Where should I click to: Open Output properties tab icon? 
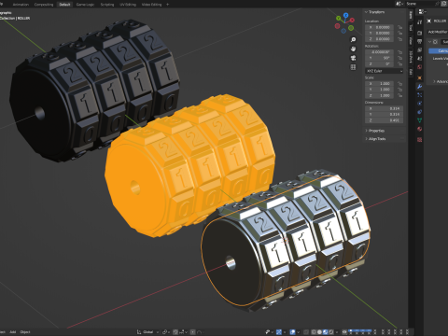click(419, 41)
